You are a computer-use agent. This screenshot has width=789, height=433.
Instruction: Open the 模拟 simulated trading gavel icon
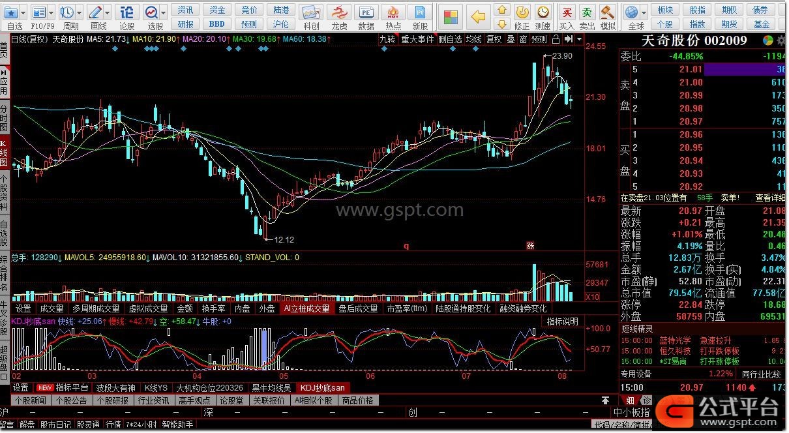(x=608, y=12)
